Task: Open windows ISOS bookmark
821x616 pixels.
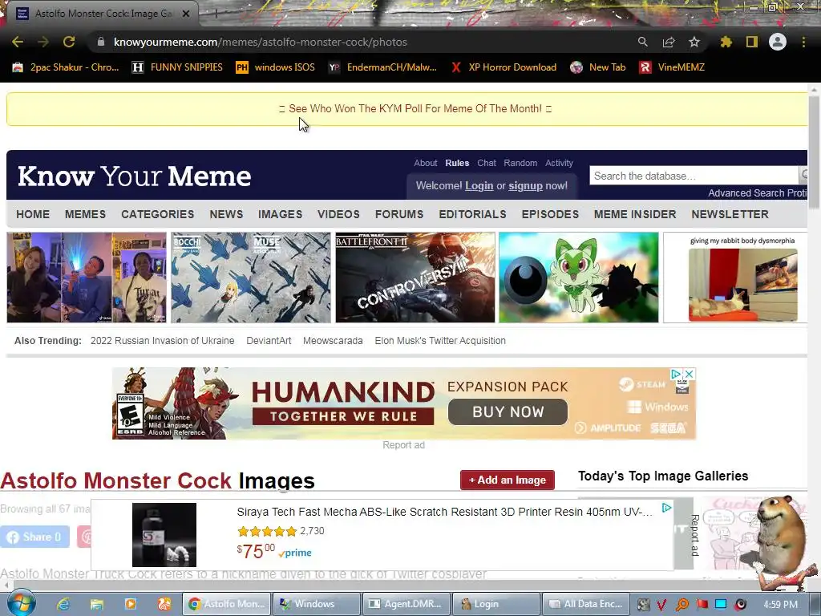Action: coord(276,67)
